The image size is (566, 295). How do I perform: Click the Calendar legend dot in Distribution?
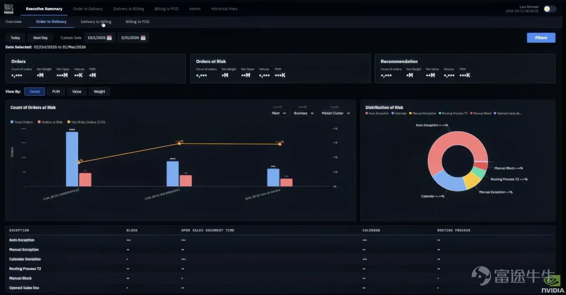[x=393, y=114]
